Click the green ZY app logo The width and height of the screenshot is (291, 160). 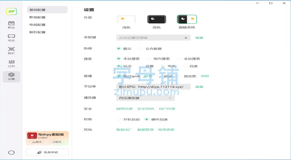[11, 11]
